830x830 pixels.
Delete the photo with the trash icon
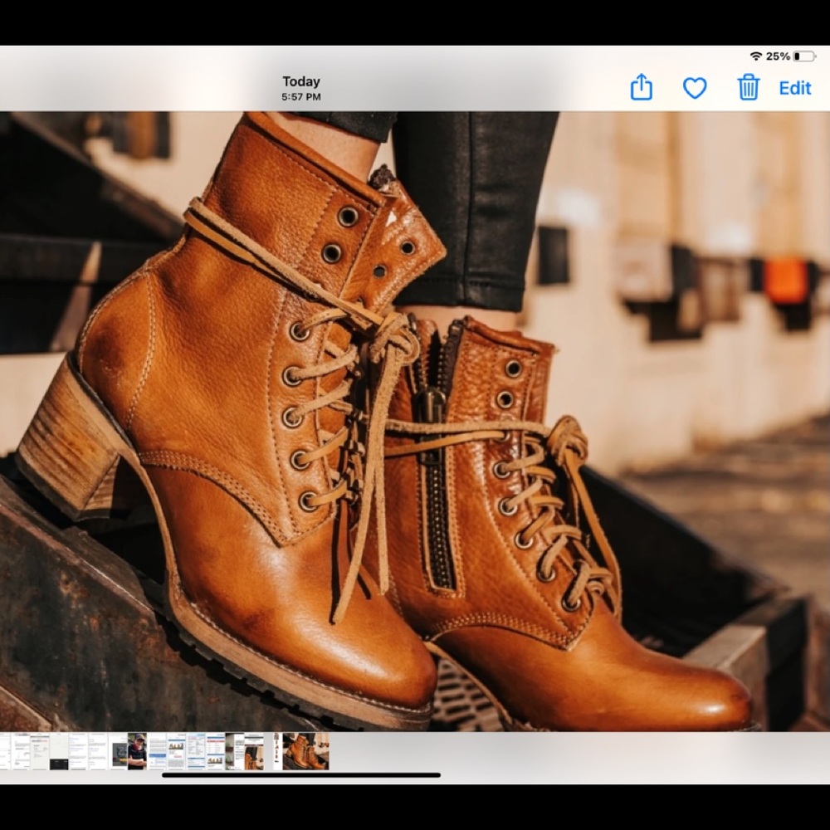point(749,87)
